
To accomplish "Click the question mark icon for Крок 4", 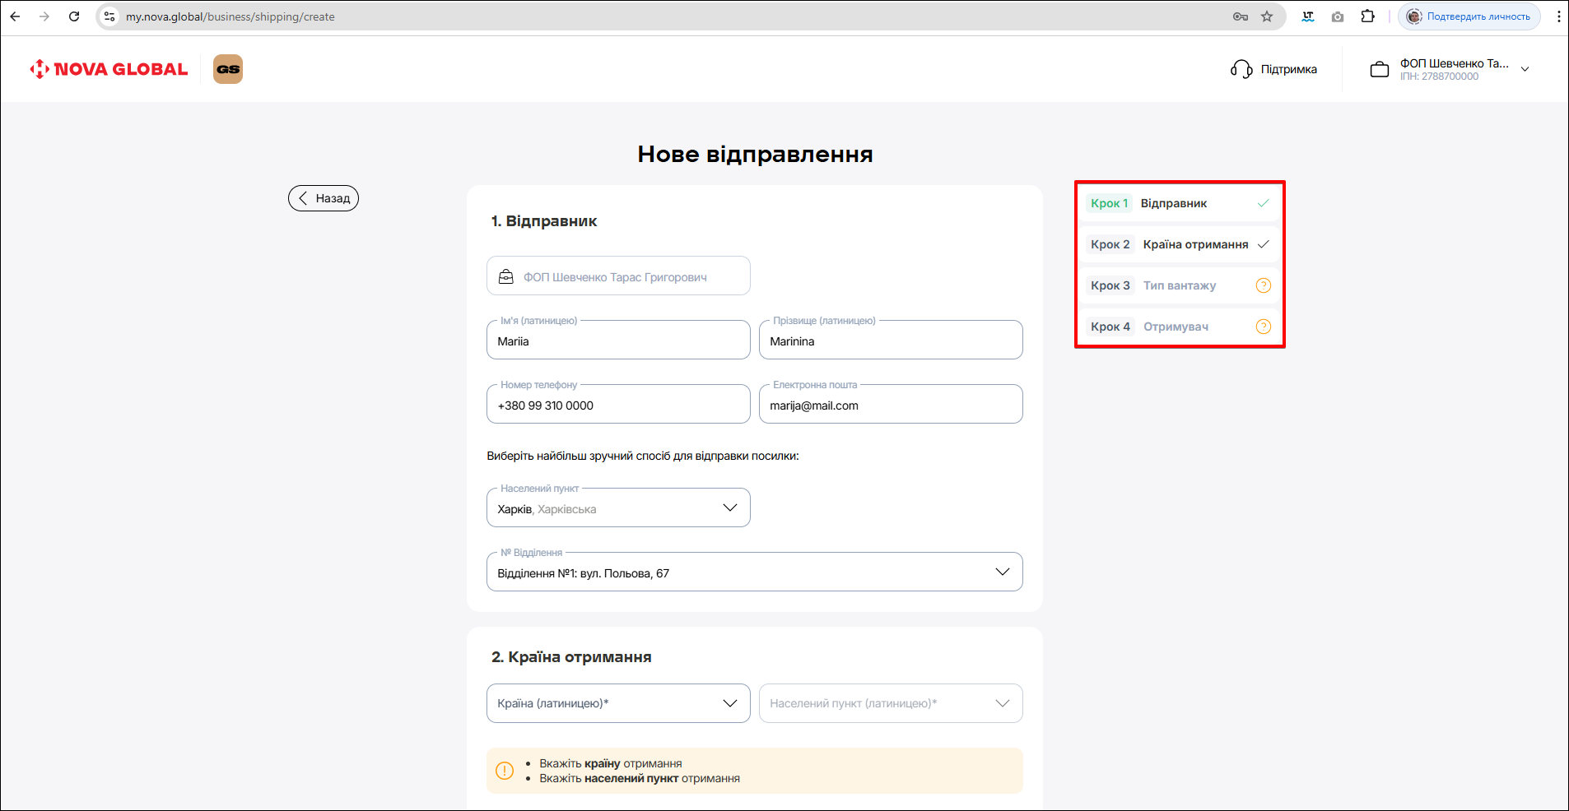I will (x=1263, y=327).
